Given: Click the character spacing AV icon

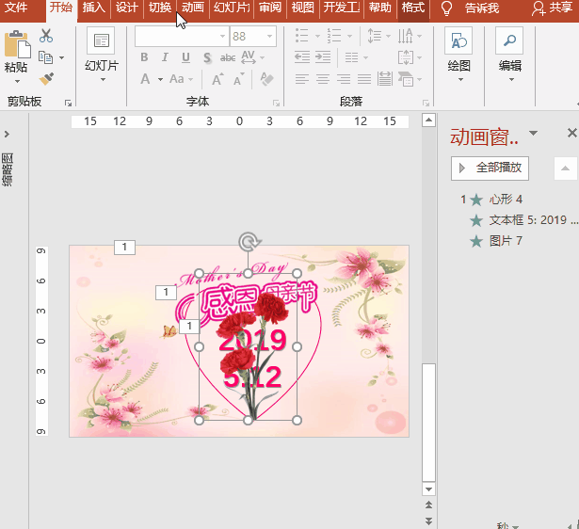Looking at the screenshot, I should (x=249, y=57).
